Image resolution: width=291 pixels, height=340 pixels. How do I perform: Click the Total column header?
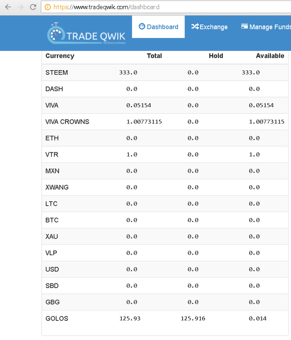click(x=154, y=56)
